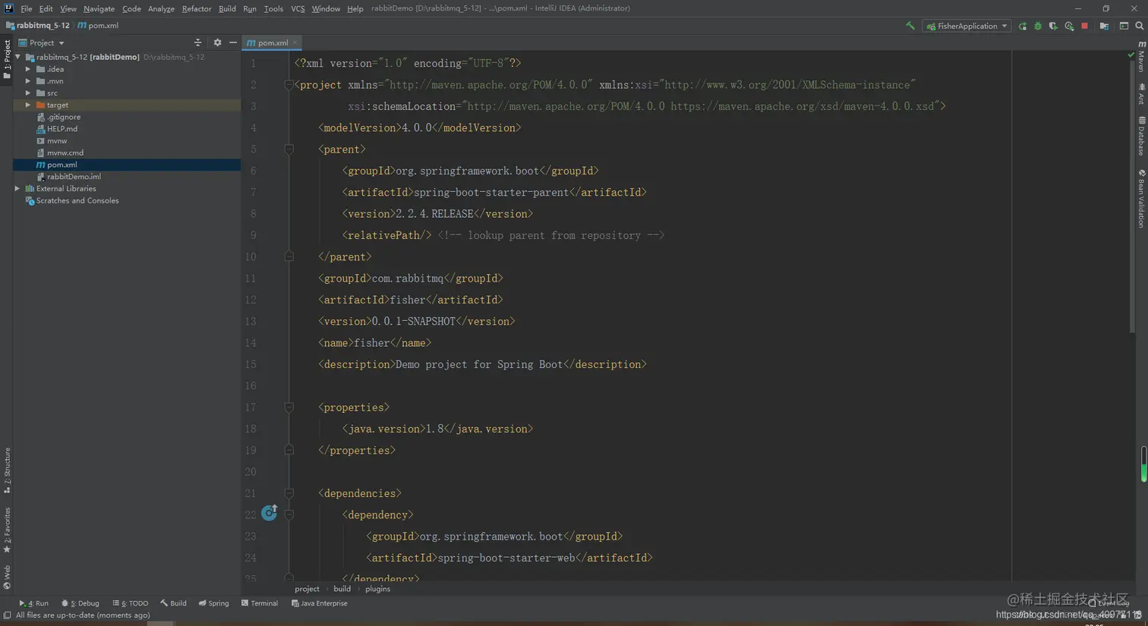Click the Run Anything icon in toolbar
1148x626 pixels.
click(1124, 26)
